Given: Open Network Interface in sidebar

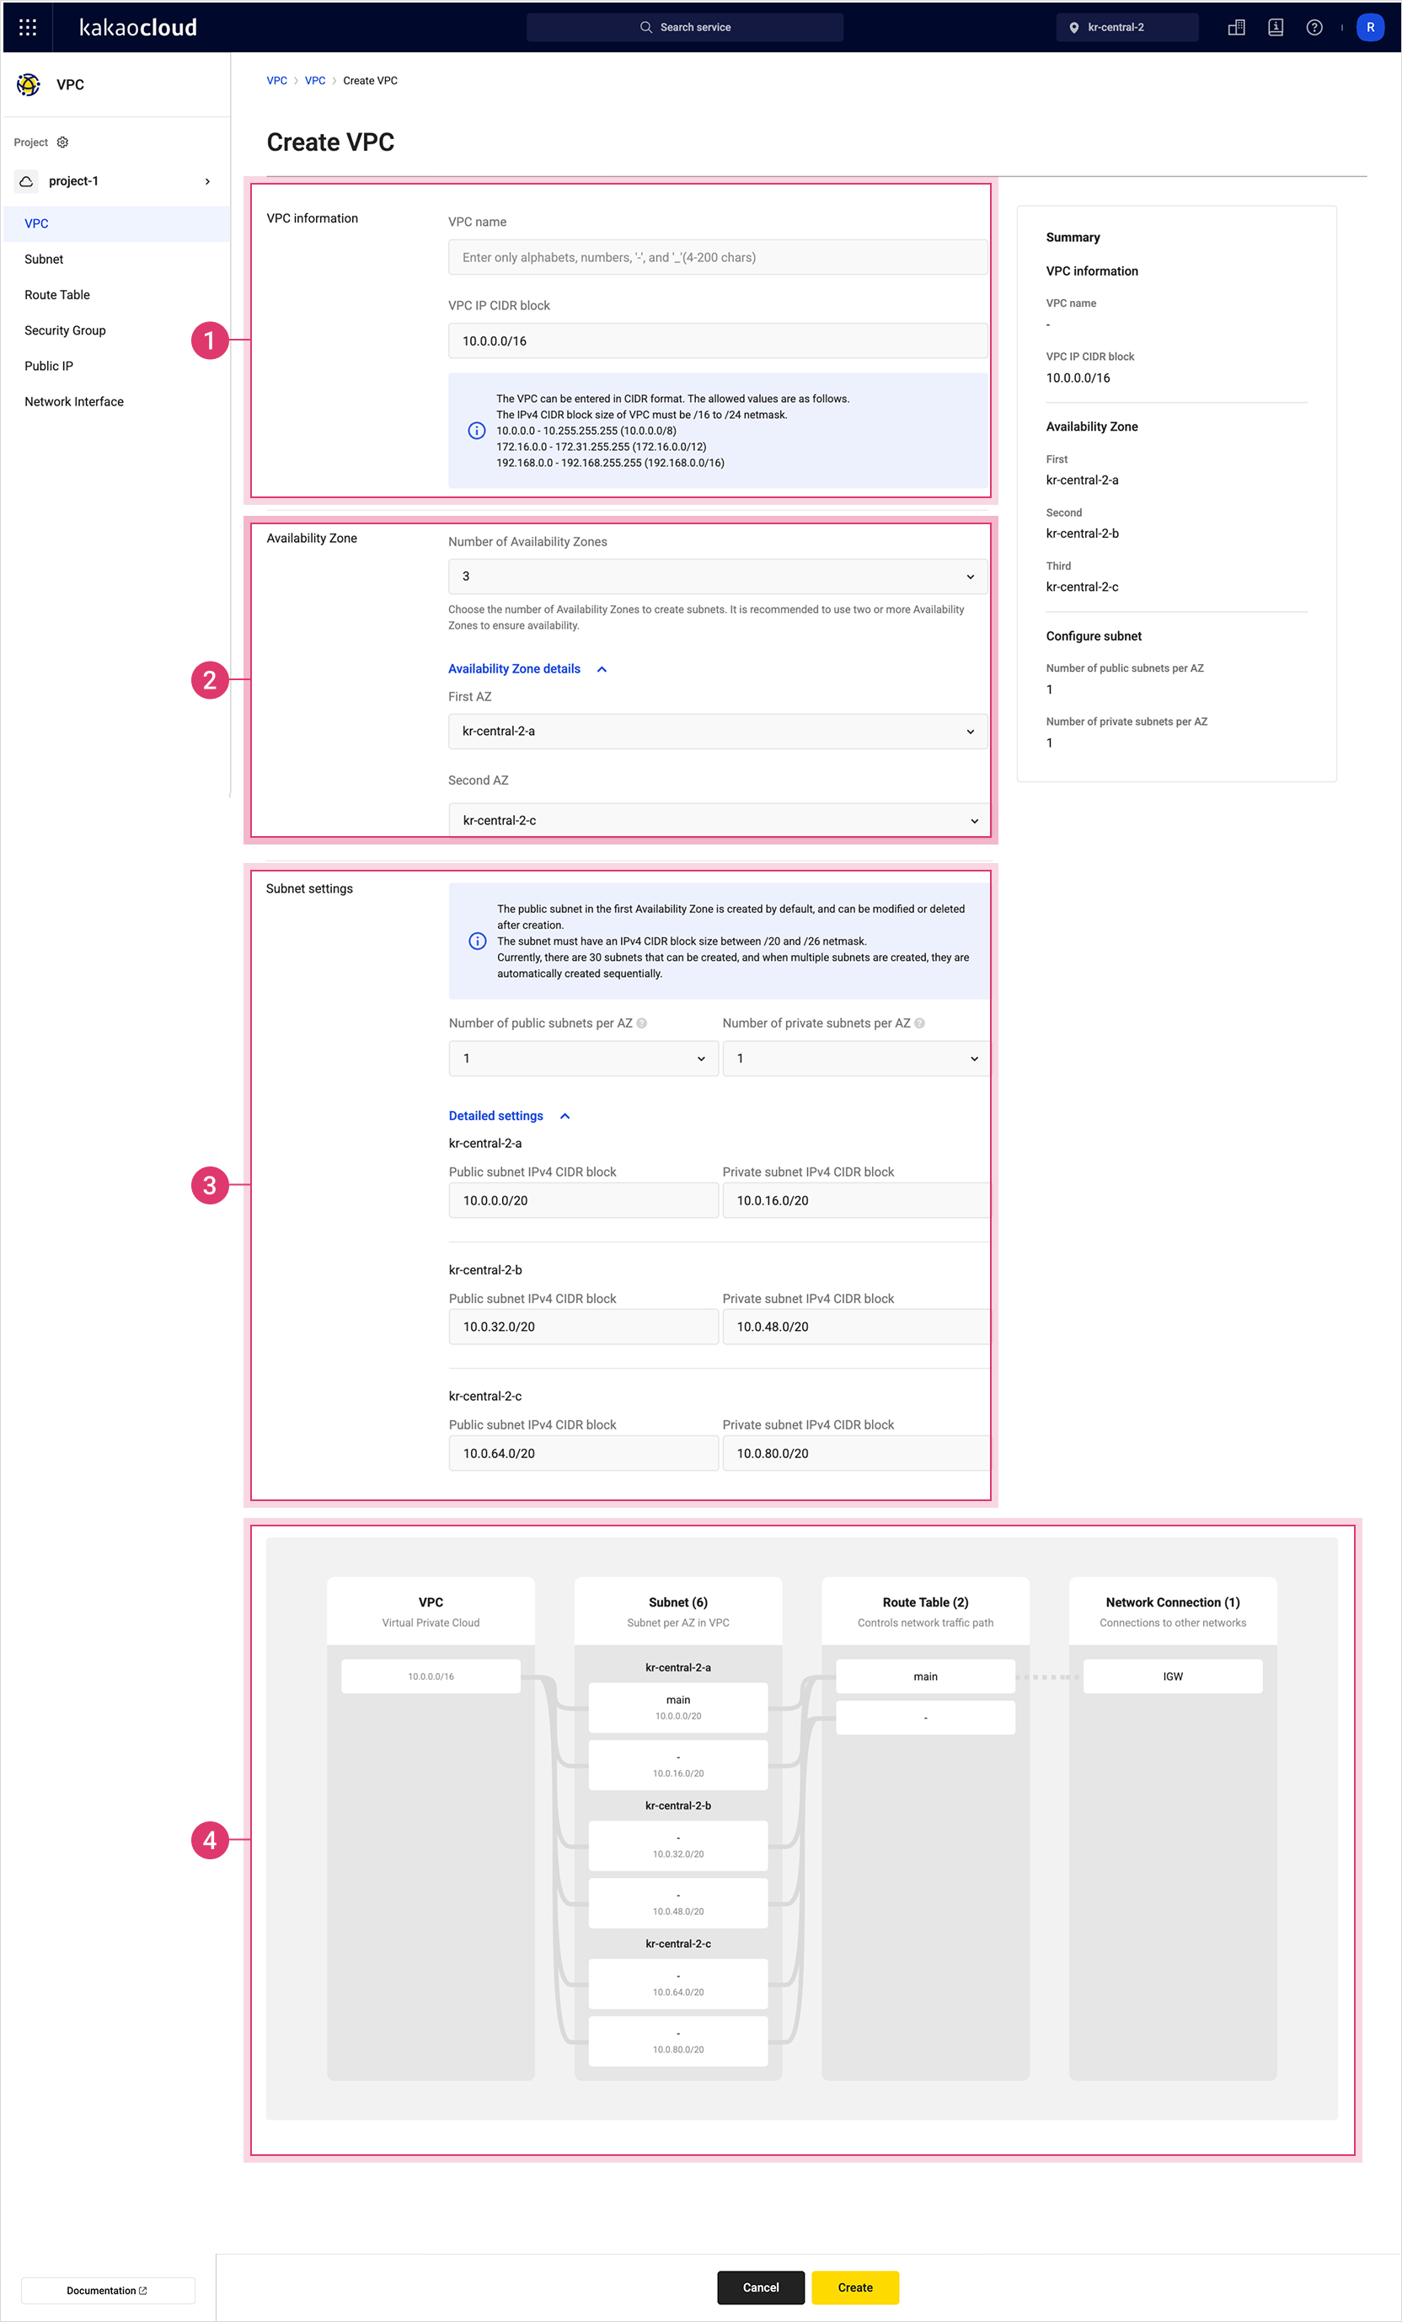Looking at the screenshot, I should click(x=116, y=401).
